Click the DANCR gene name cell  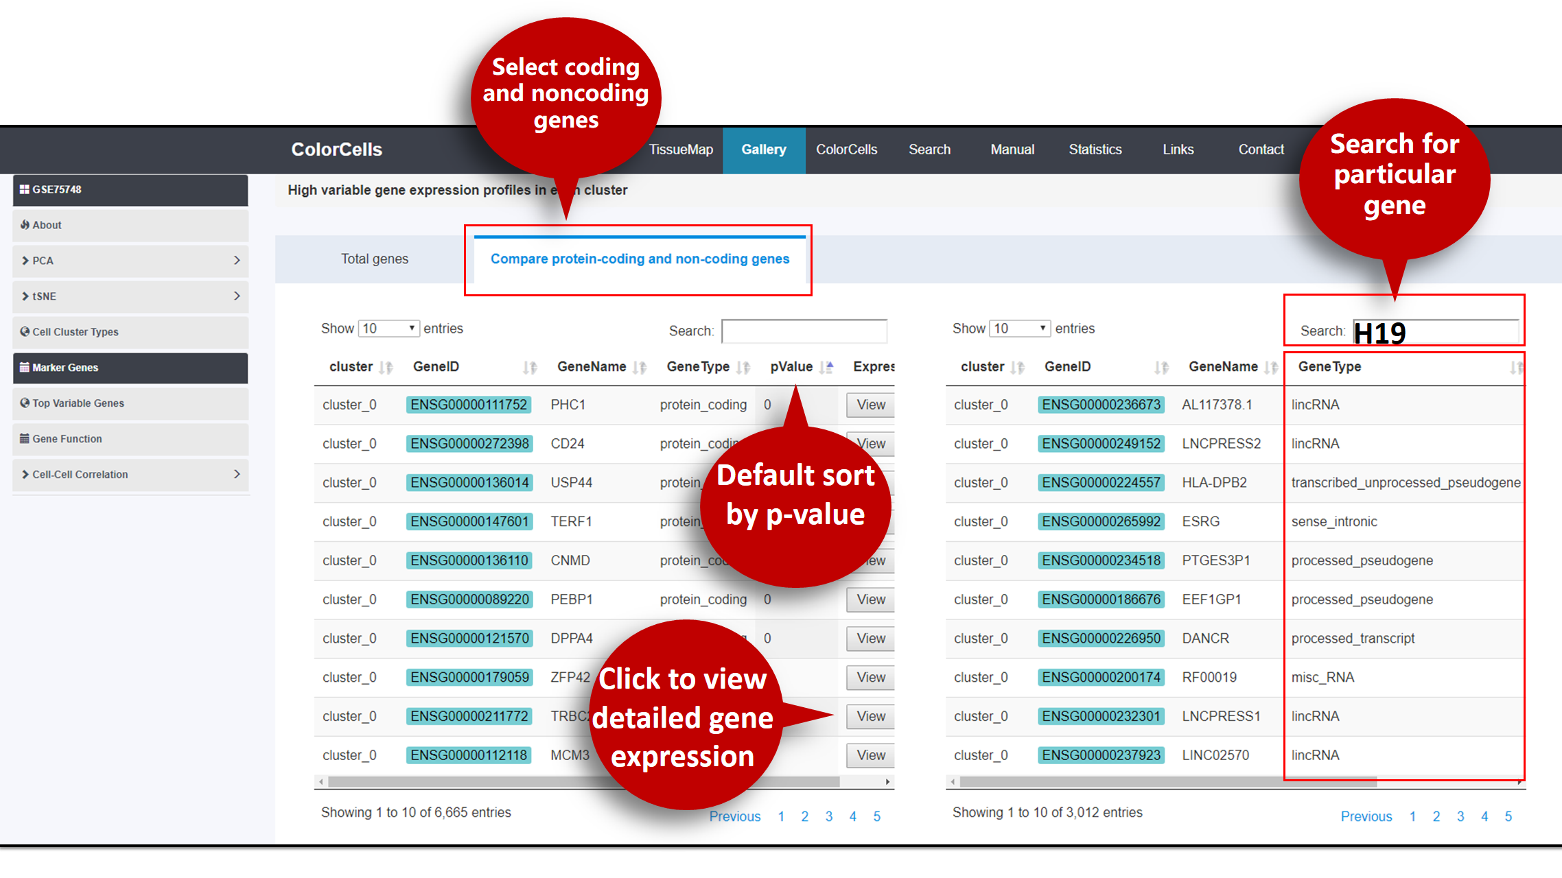1205,639
